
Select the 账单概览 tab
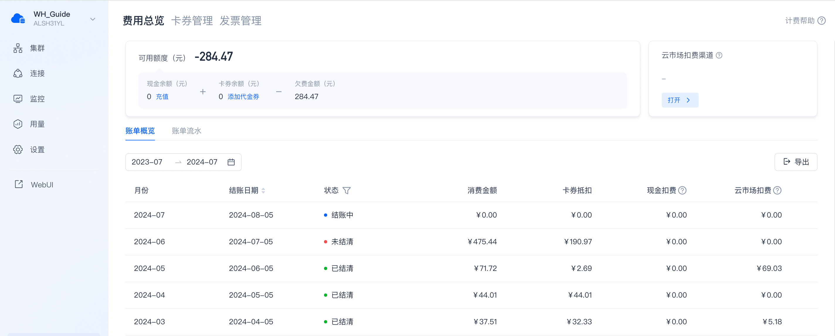[140, 131]
